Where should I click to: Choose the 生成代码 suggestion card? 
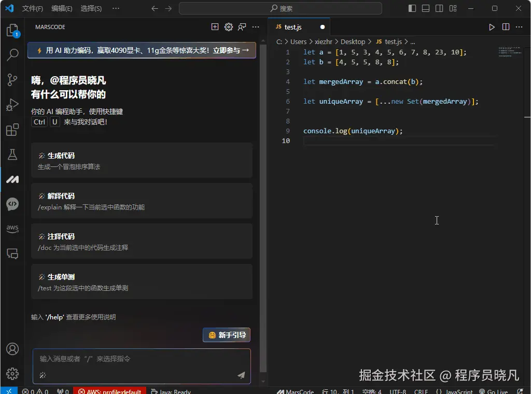[x=142, y=160]
